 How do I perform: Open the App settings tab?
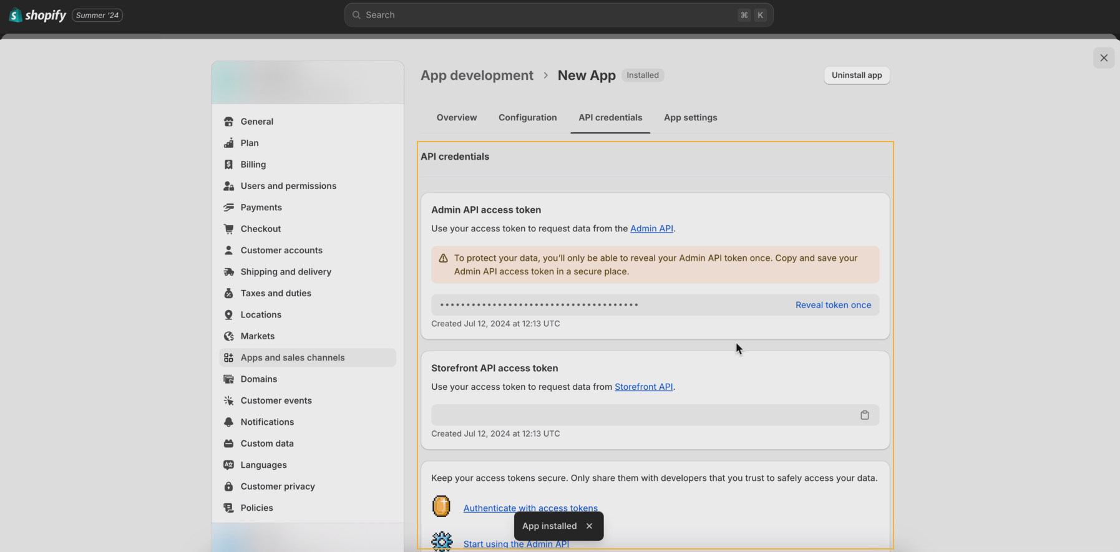pos(691,117)
